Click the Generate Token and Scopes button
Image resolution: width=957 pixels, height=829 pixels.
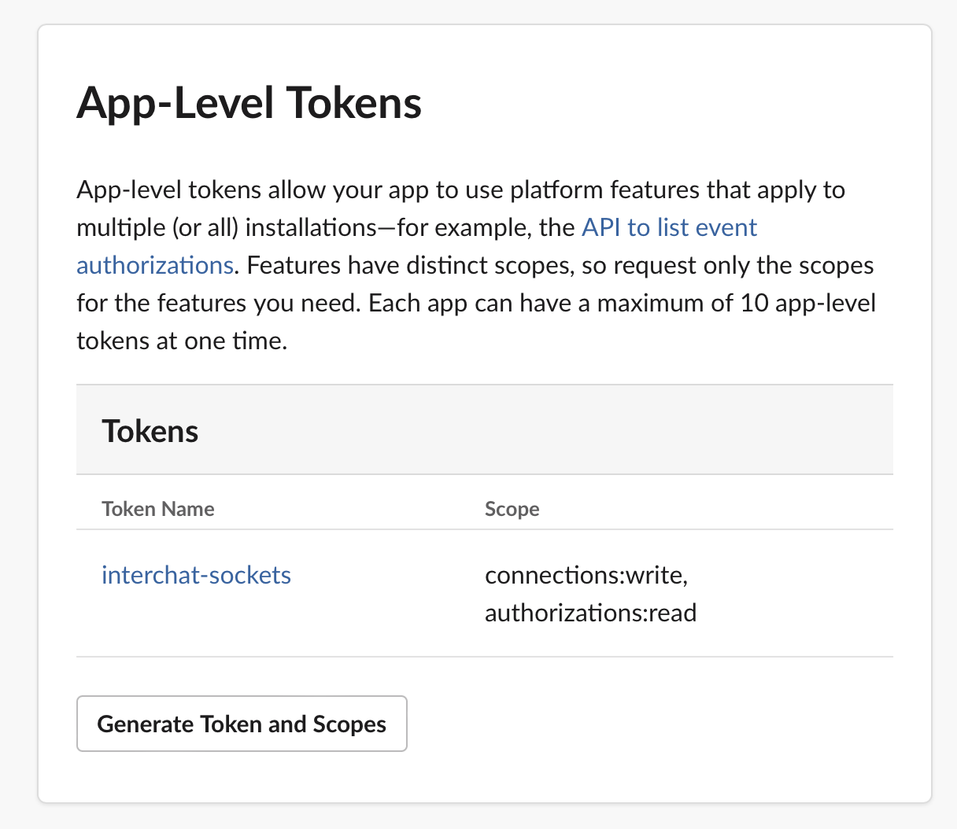click(x=242, y=724)
